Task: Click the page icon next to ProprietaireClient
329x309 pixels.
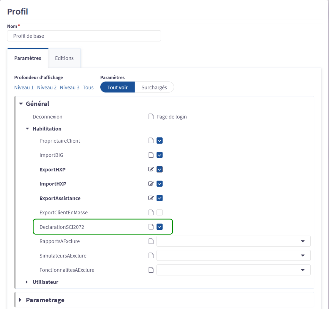Action: tap(151, 141)
